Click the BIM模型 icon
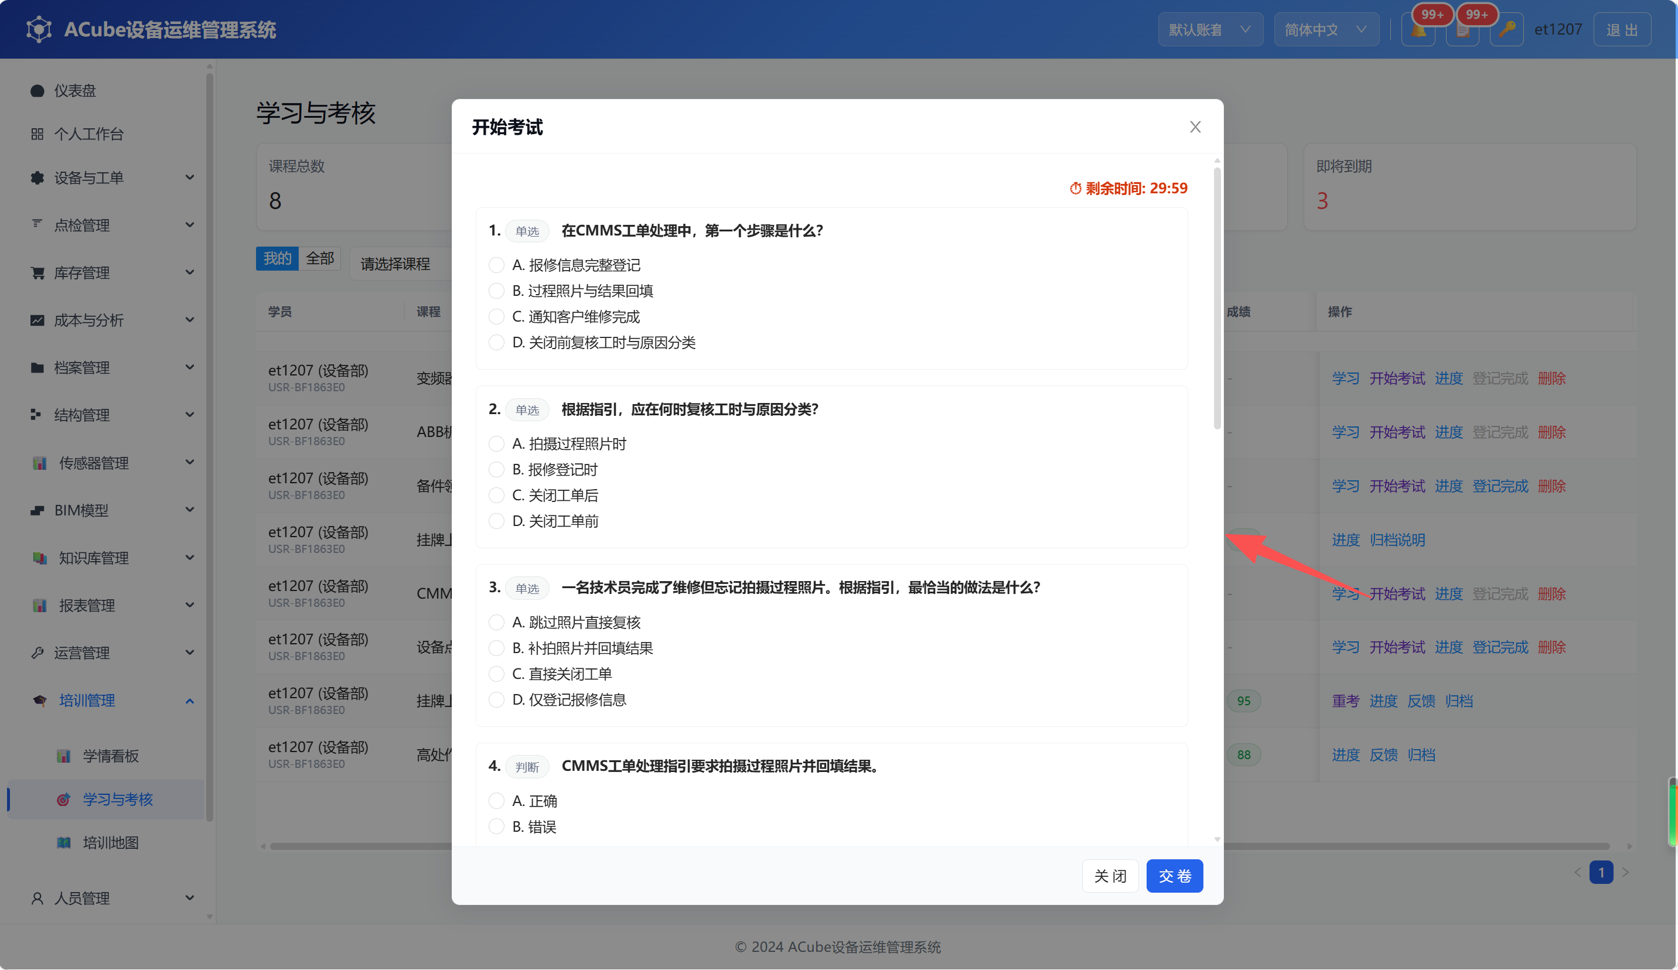This screenshot has height=970, width=1678. click(37, 511)
